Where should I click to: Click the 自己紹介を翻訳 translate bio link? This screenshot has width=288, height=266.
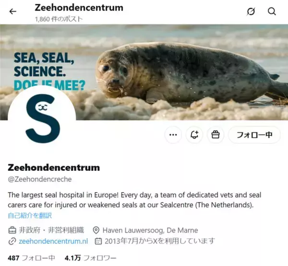pyautogui.click(x=30, y=215)
